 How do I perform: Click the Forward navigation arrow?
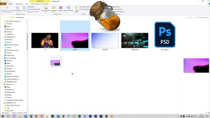tap(5, 17)
